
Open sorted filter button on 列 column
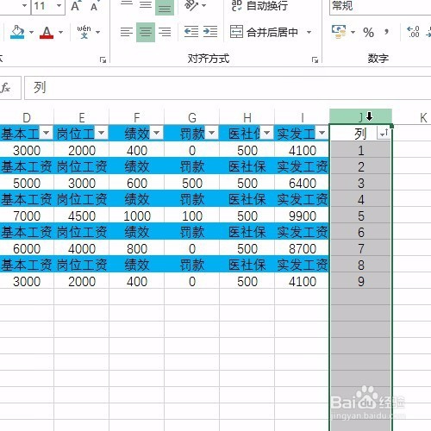(x=384, y=133)
